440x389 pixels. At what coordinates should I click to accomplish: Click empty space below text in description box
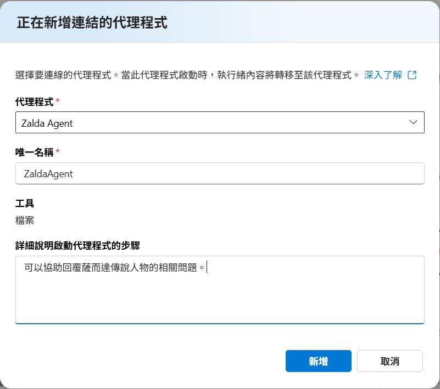[x=220, y=301]
